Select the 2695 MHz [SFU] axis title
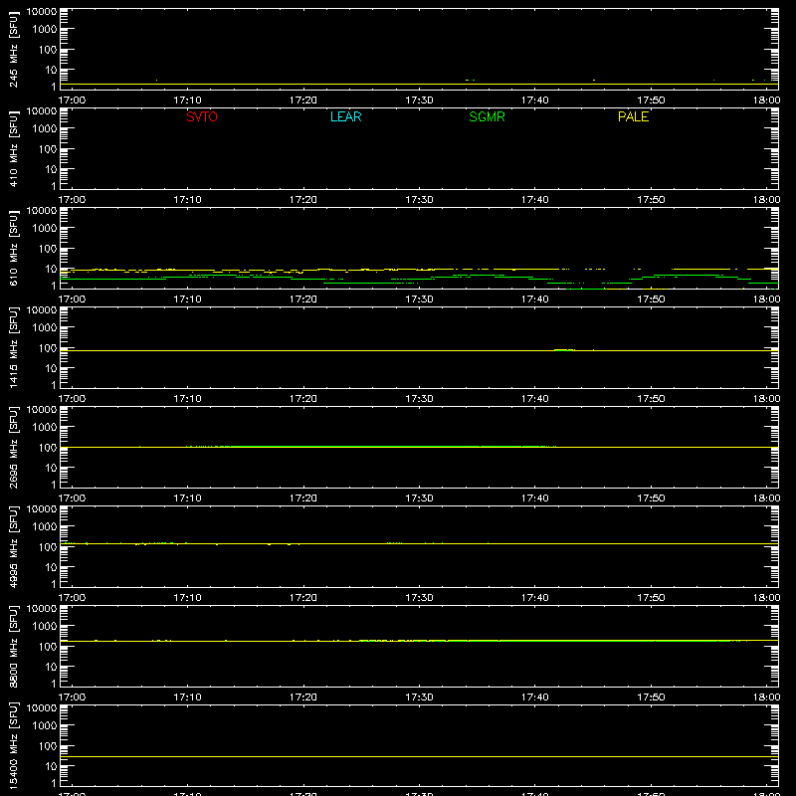Image resolution: width=796 pixels, height=796 pixels. click(14, 448)
